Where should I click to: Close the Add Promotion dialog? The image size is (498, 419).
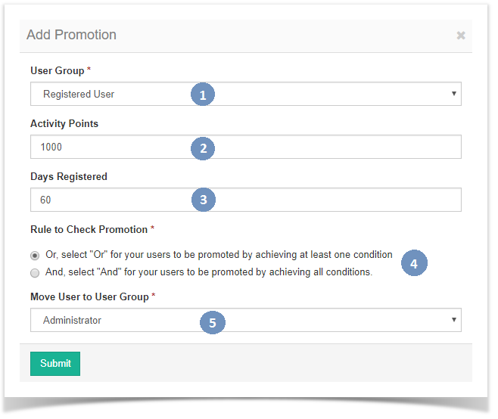tap(461, 36)
